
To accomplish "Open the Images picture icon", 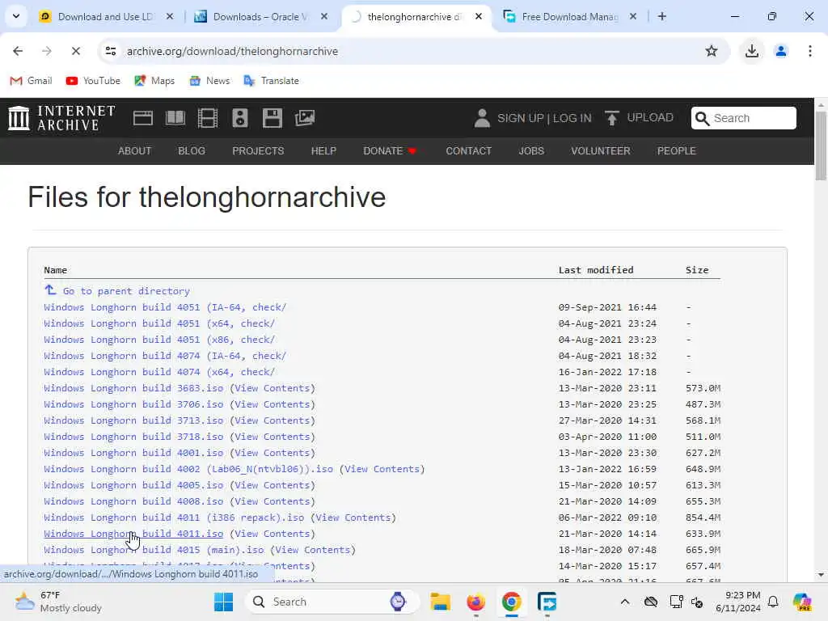I will (x=305, y=118).
